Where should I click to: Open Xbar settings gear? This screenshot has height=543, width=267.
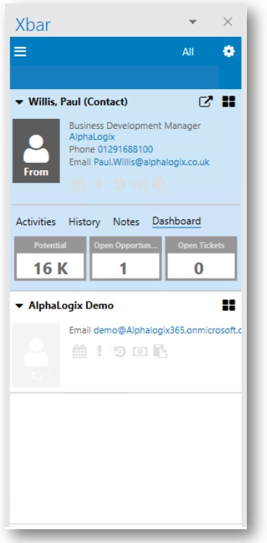point(229,51)
